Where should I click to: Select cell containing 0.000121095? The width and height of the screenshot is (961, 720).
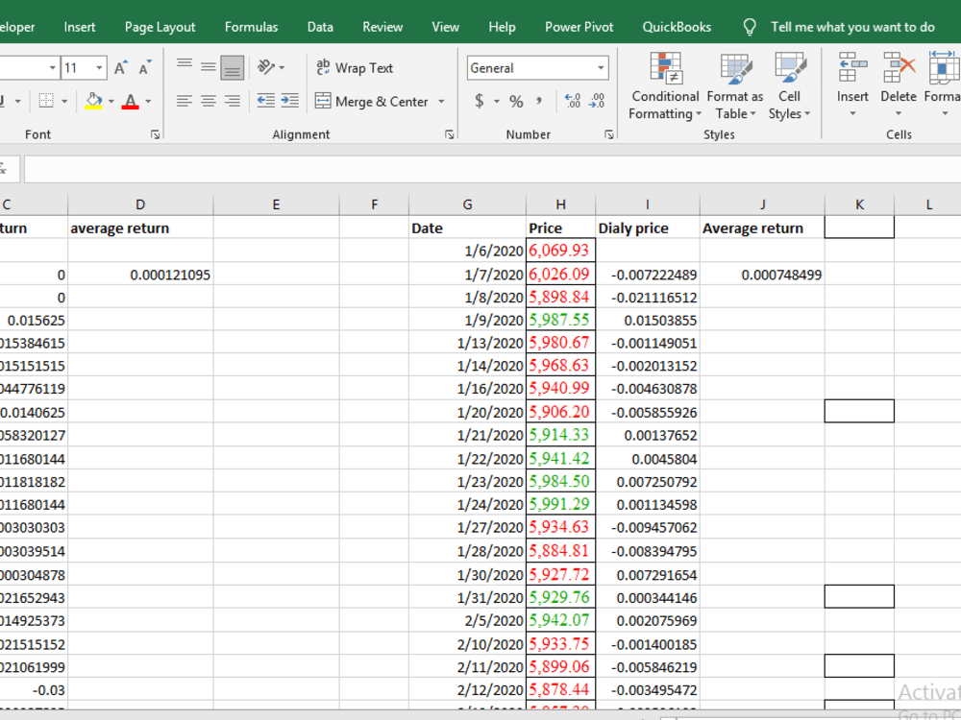click(140, 275)
